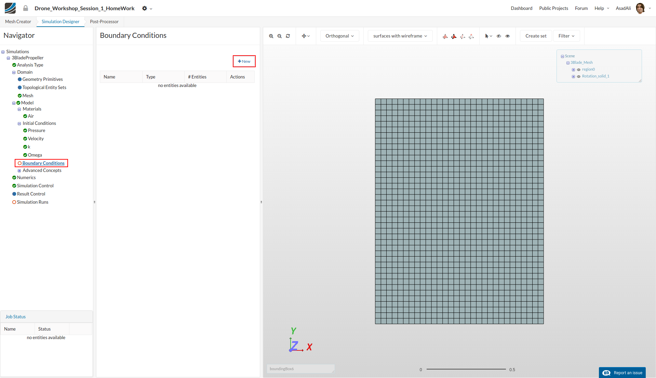This screenshot has width=656, height=378.
Task: Select the Omega initial condition
Action: [x=35, y=155]
